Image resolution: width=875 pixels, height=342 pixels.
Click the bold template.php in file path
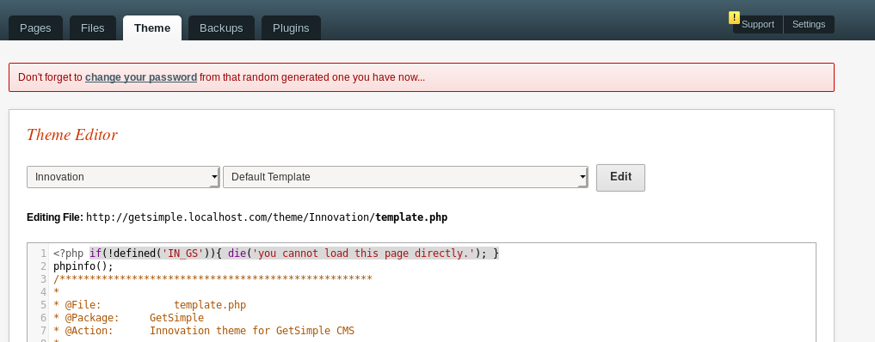click(x=411, y=217)
